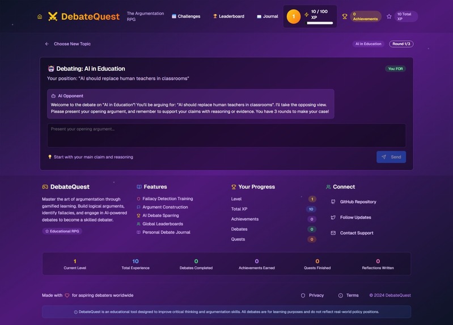Screen dimensions: 453x325
Task: Select AI Debate Sparring feature
Action: pos(160,216)
